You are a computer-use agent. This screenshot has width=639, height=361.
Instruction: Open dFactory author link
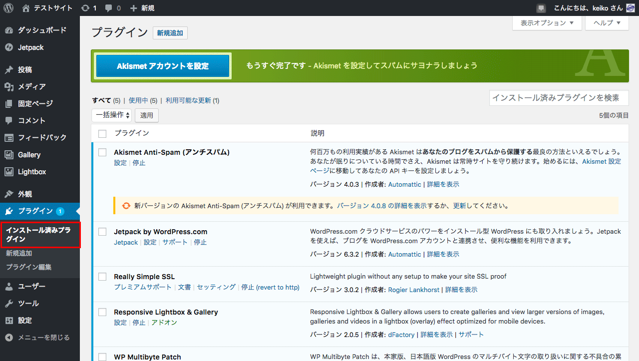pyautogui.click(x=401, y=335)
